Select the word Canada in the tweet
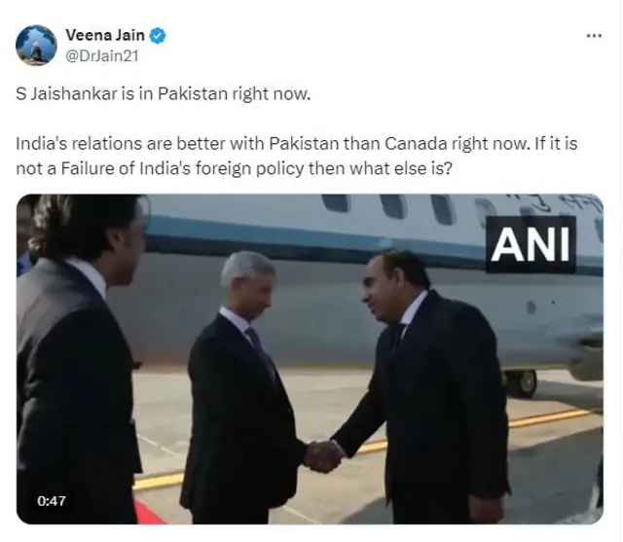The height and width of the screenshot is (542, 623). [416, 143]
